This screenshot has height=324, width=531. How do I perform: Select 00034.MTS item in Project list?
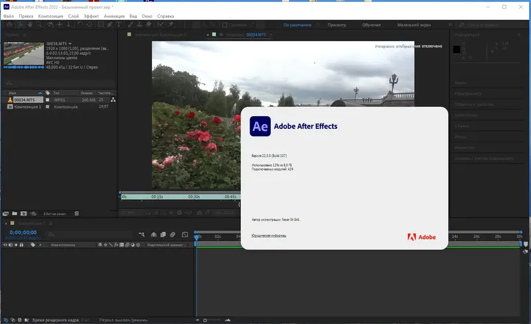point(25,100)
